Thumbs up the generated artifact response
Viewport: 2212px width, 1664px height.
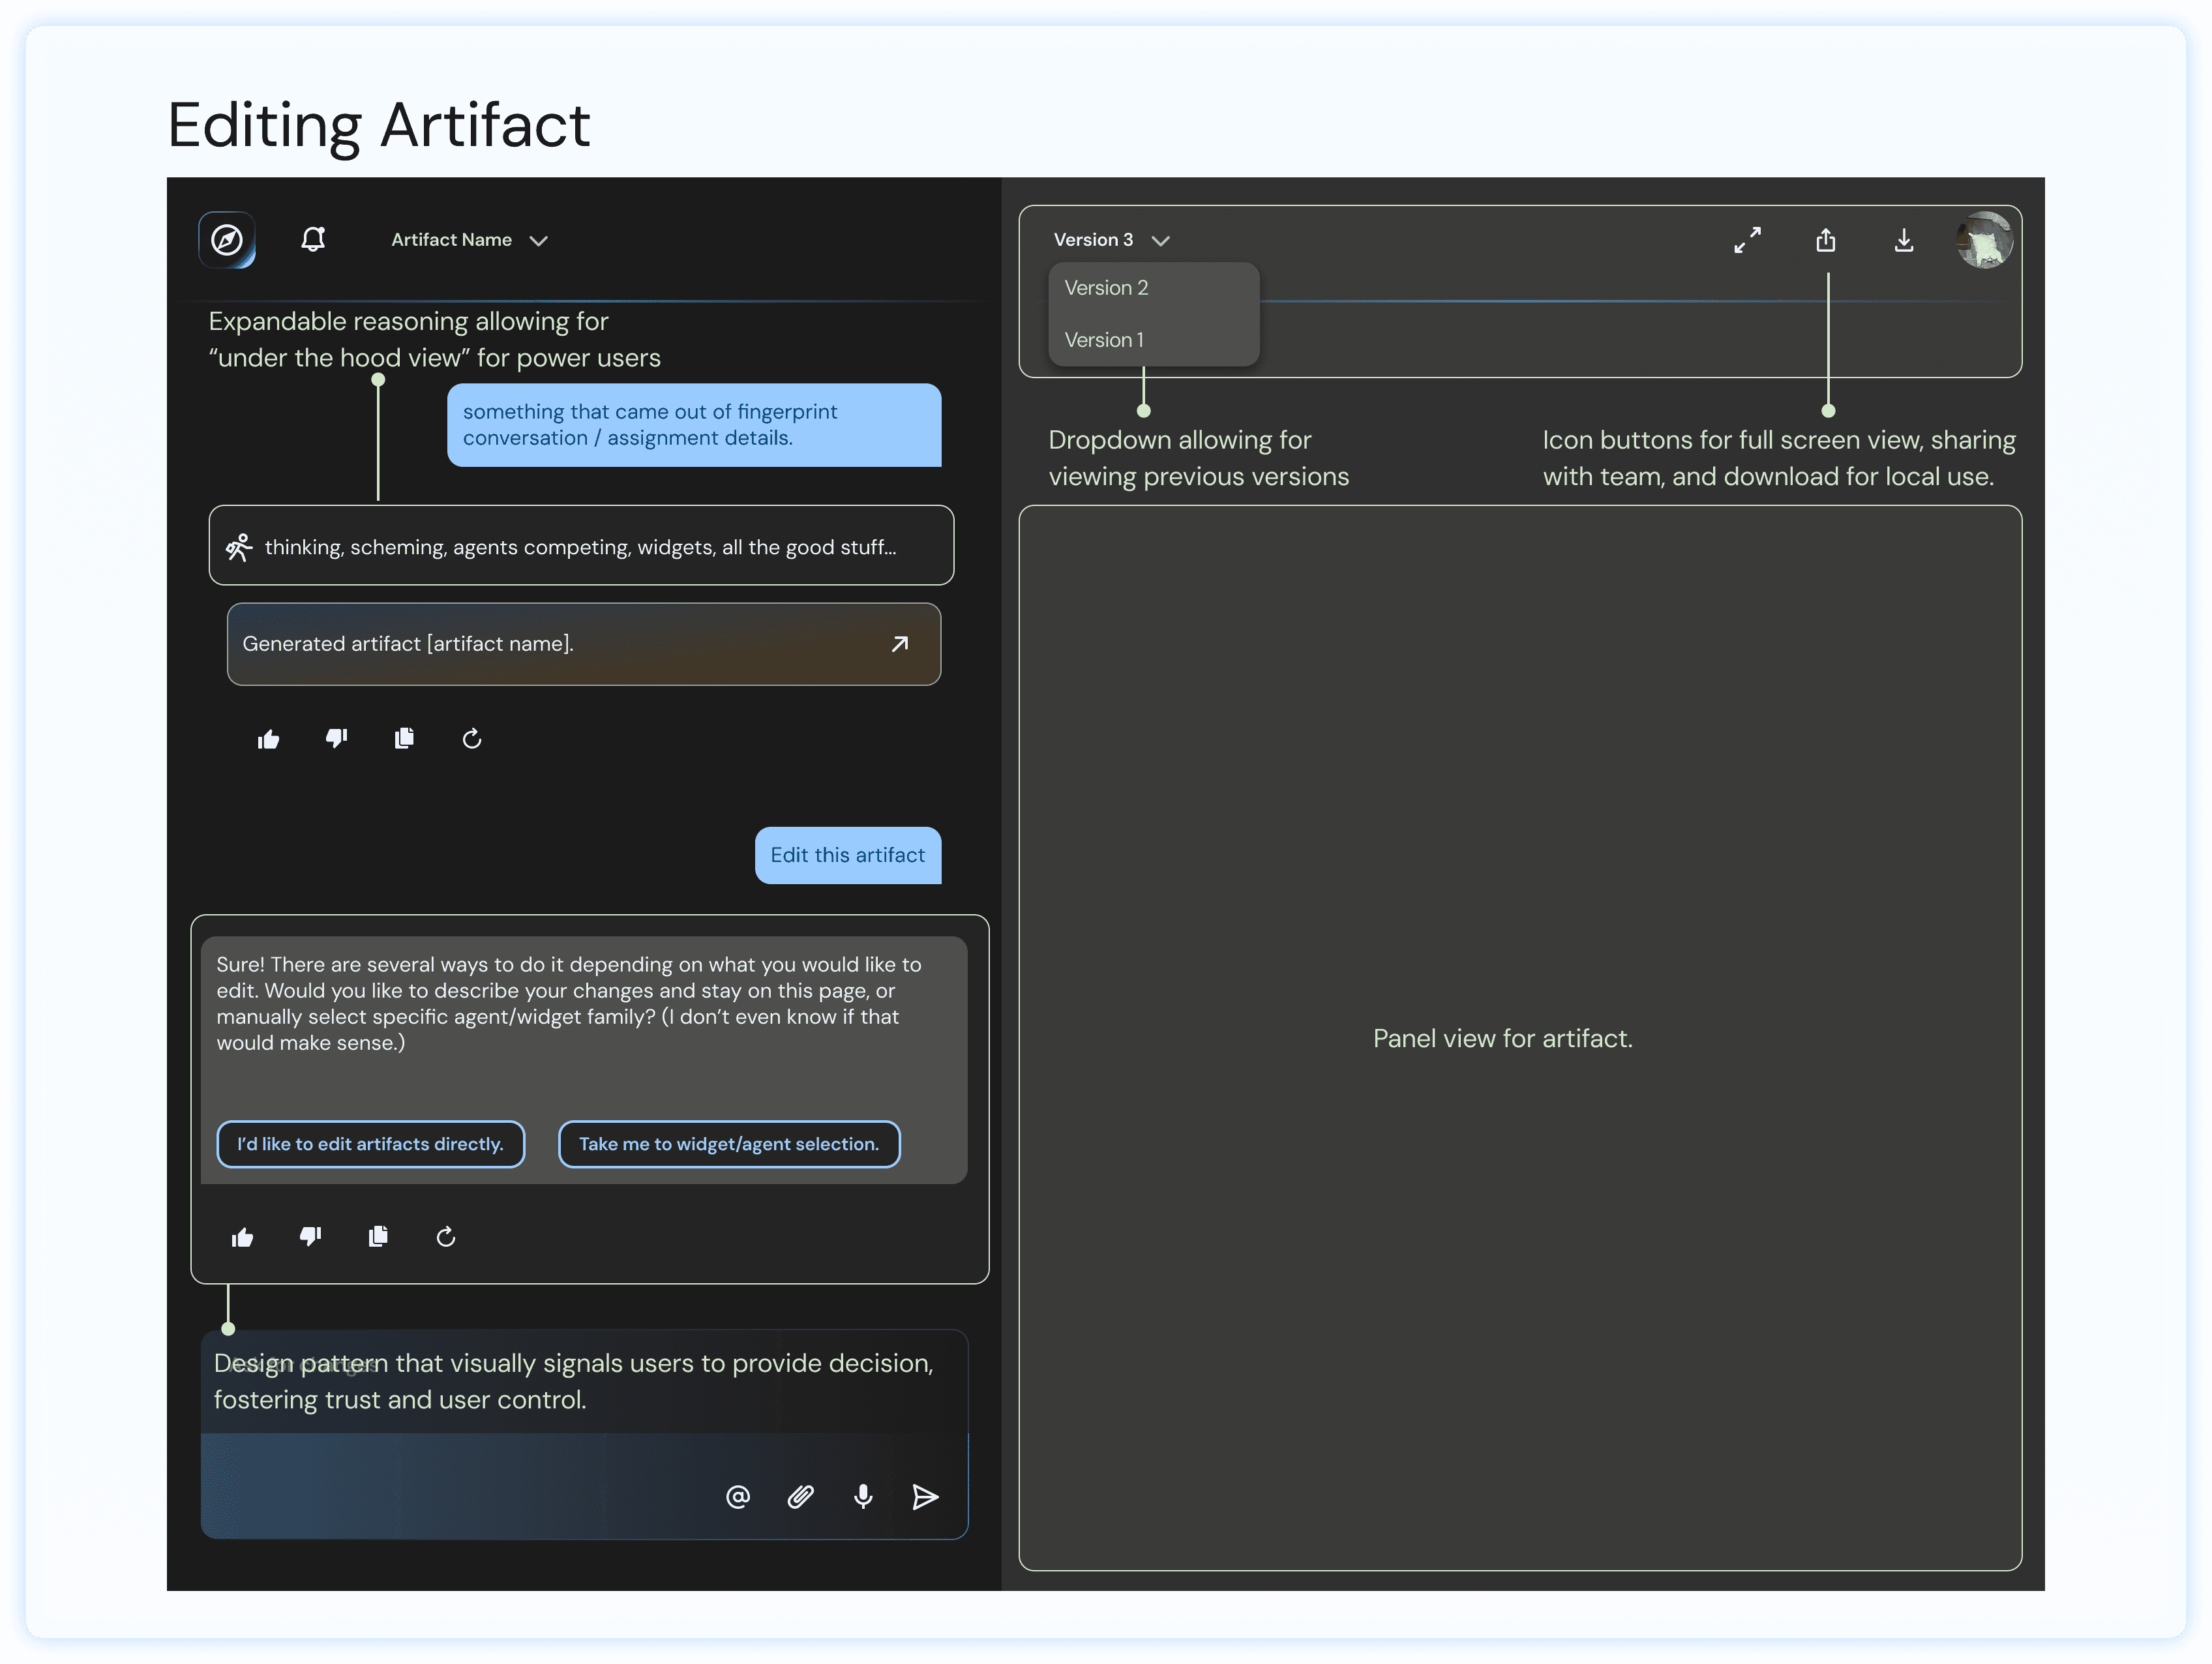pos(268,739)
